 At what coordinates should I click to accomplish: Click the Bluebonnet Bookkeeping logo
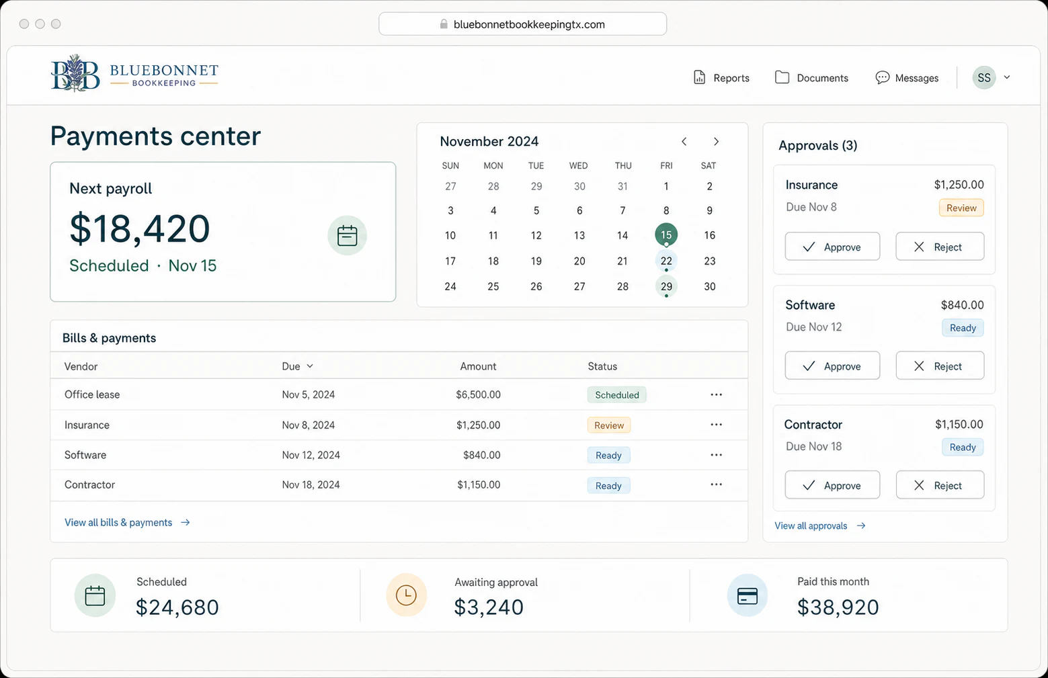134,73
